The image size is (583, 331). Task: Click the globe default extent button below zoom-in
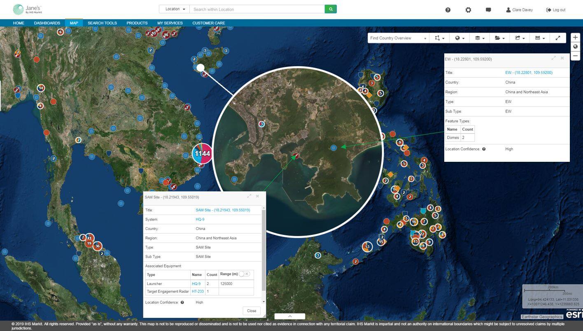pos(575,46)
